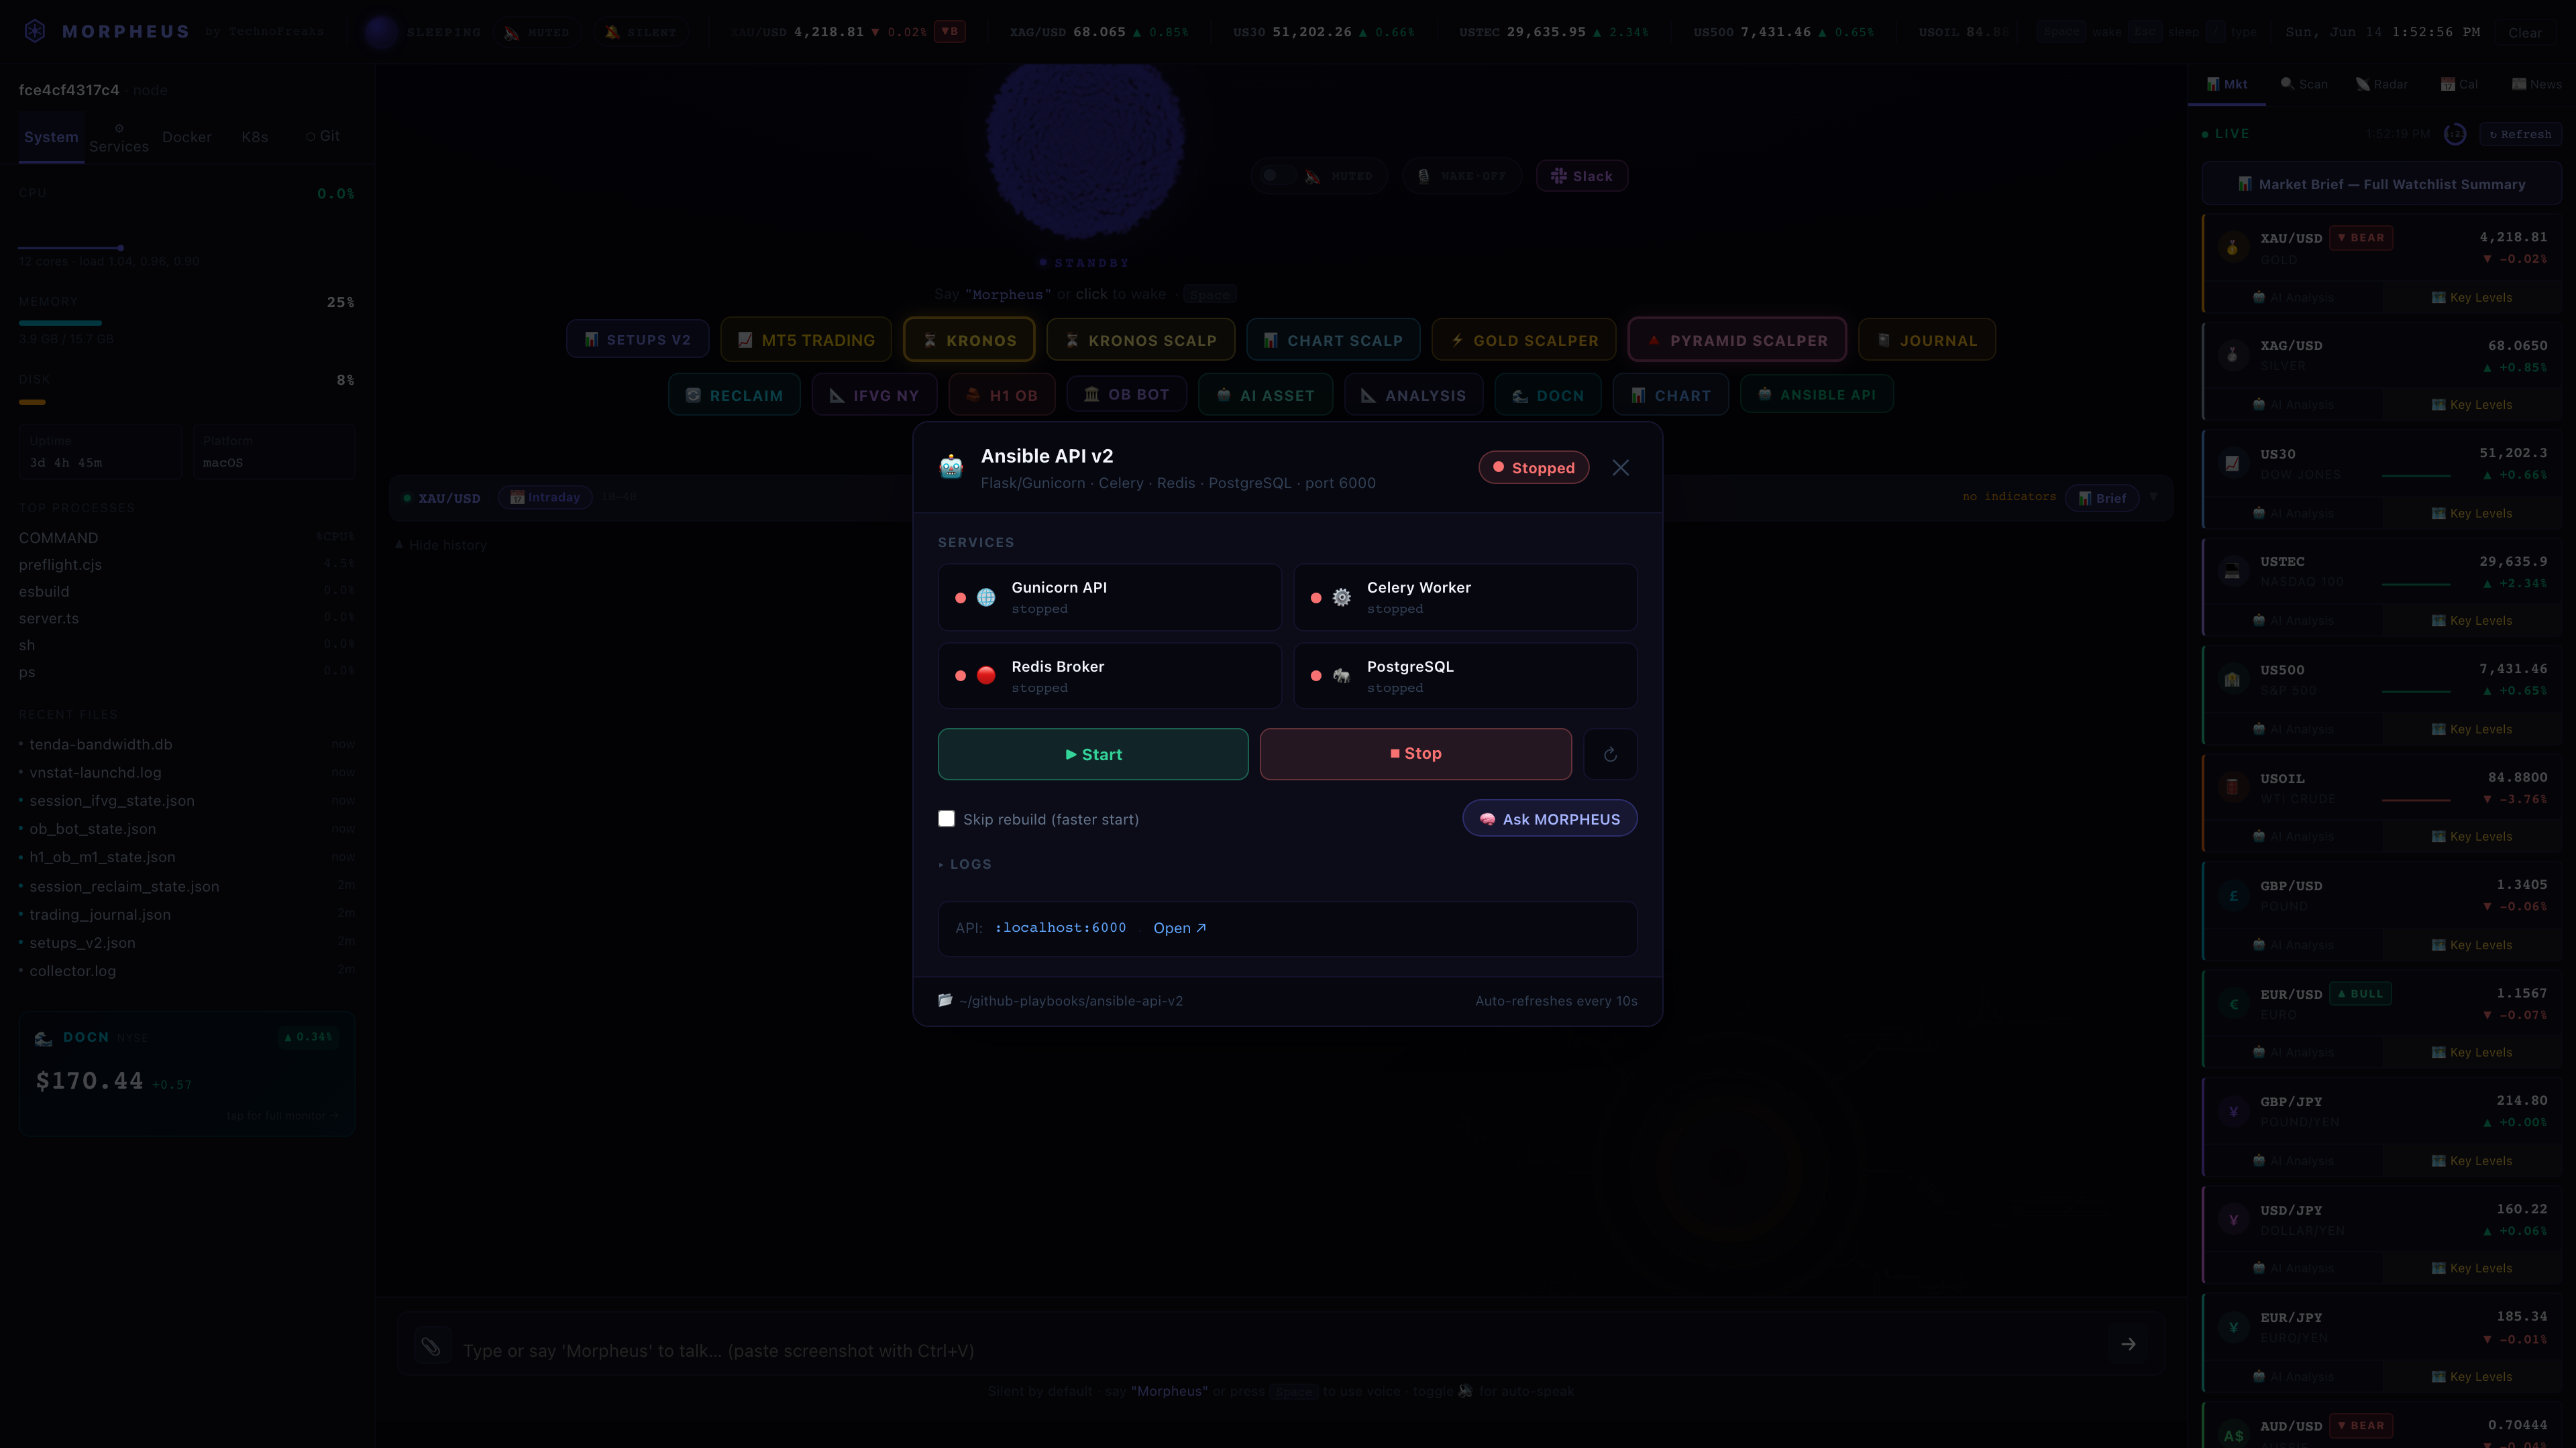Enable Skip rebuild checkbox
The height and width of the screenshot is (1448, 2576).
(946, 819)
